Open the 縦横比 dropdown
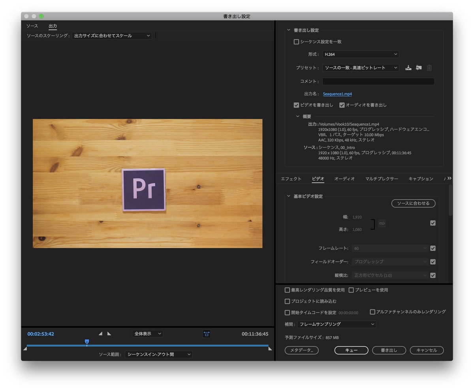The width and height of the screenshot is (474, 391). tap(390, 275)
